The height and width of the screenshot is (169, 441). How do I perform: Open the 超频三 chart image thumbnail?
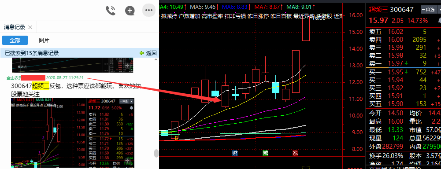[73, 133]
